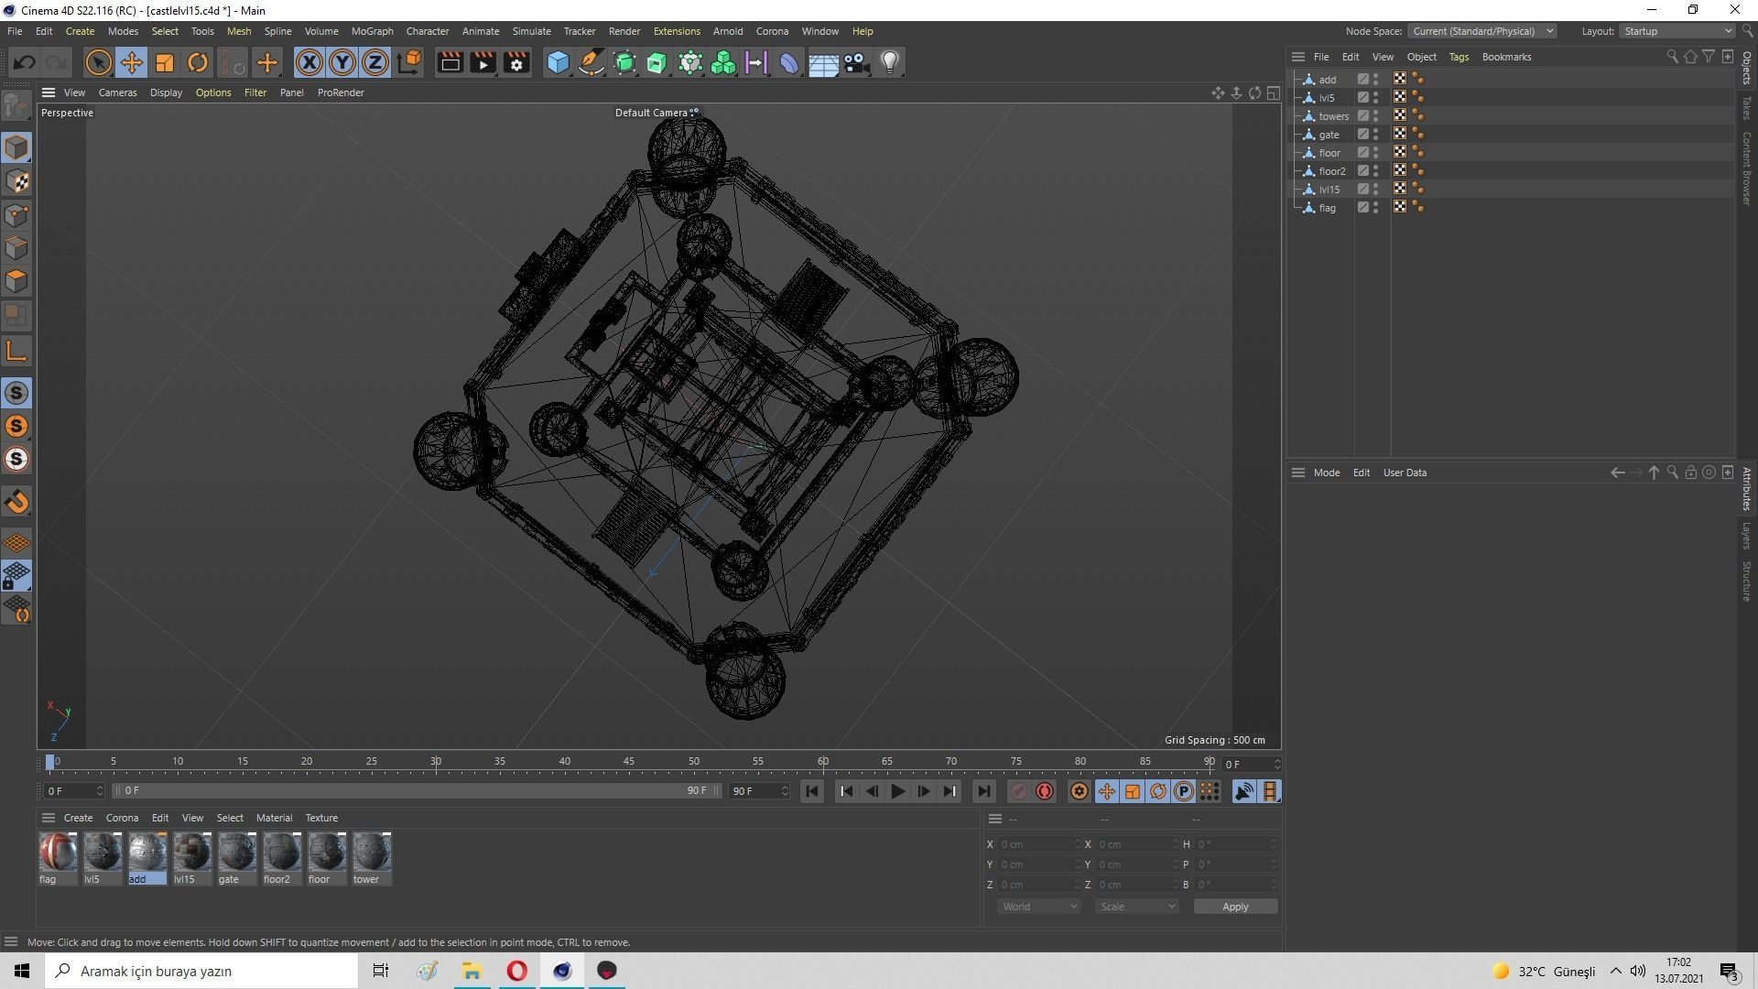Switch to Edges mode

coord(16,248)
